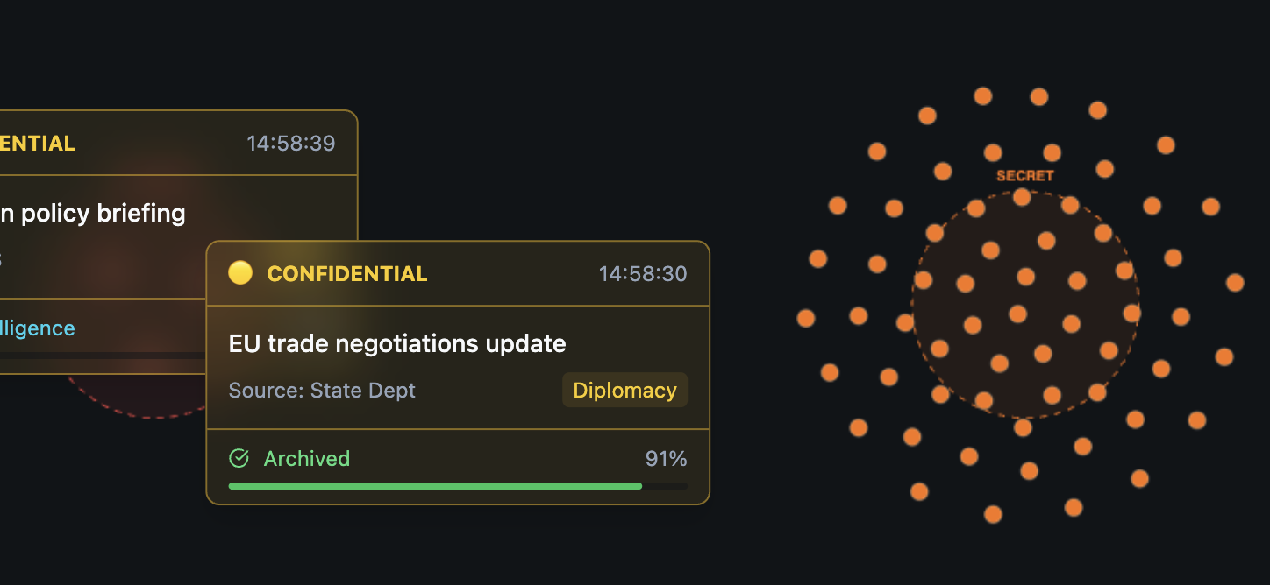The height and width of the screenshot is (585, 1270).
Task: Click the orange dot directly under SECRET label
Action: pos(1022,197)
